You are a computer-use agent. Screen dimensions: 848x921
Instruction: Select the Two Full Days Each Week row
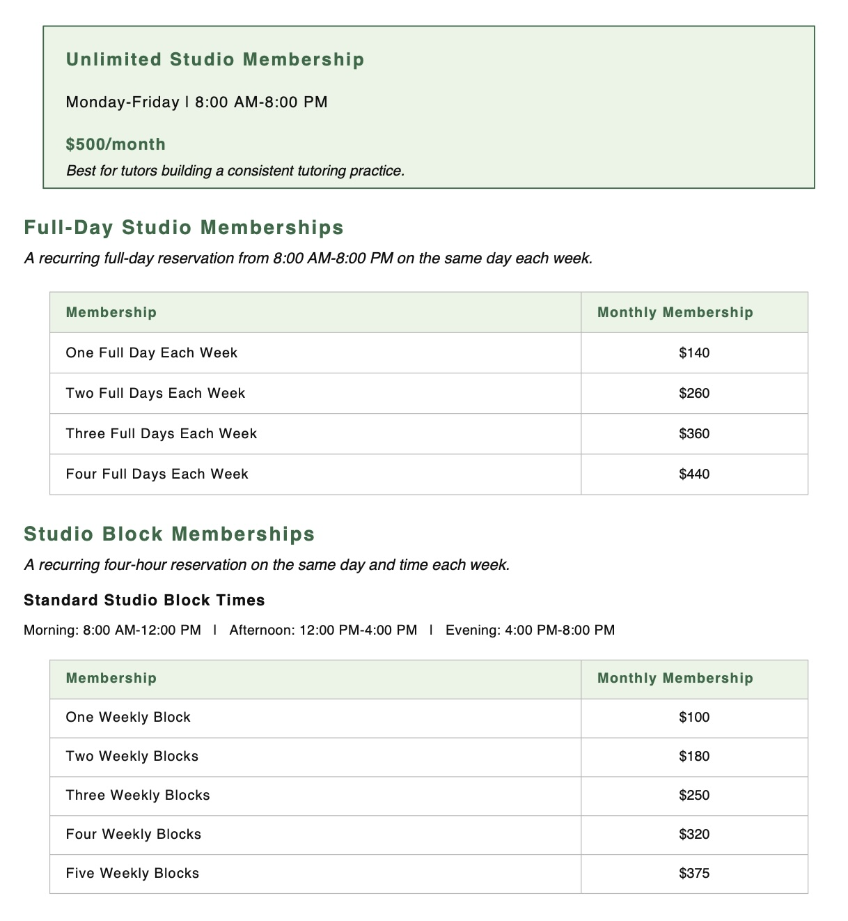coord(429,393)
